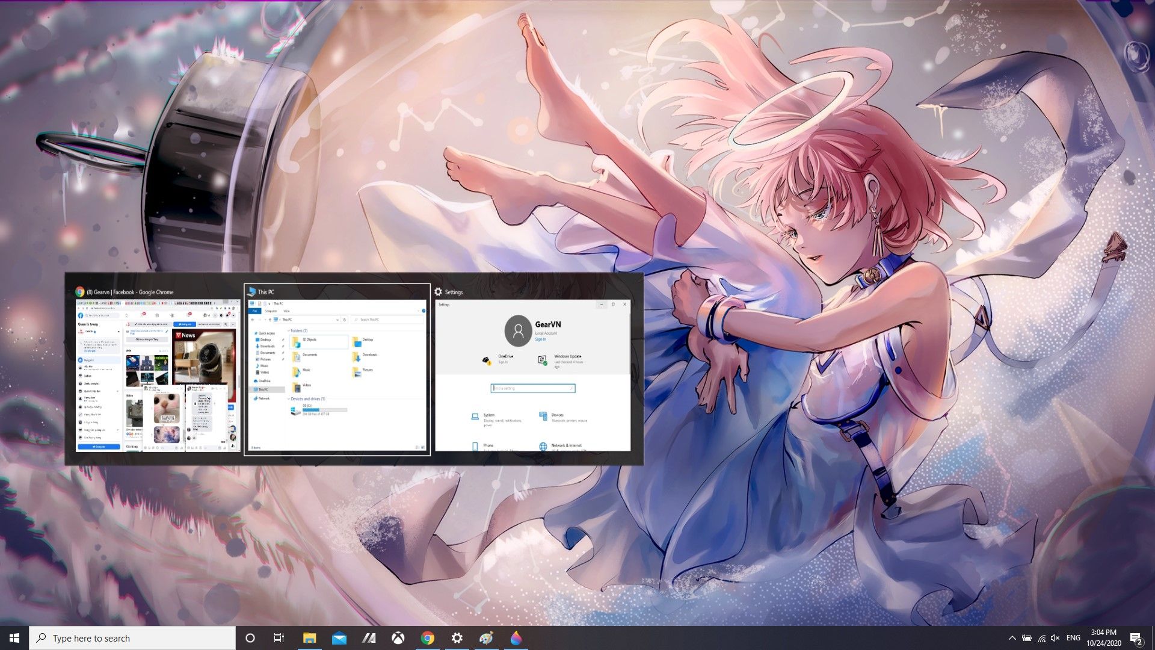This screenshot has width=1155, height=650.
Task: Open Task View from the taskbar
Action: click(x=279, y=638)
